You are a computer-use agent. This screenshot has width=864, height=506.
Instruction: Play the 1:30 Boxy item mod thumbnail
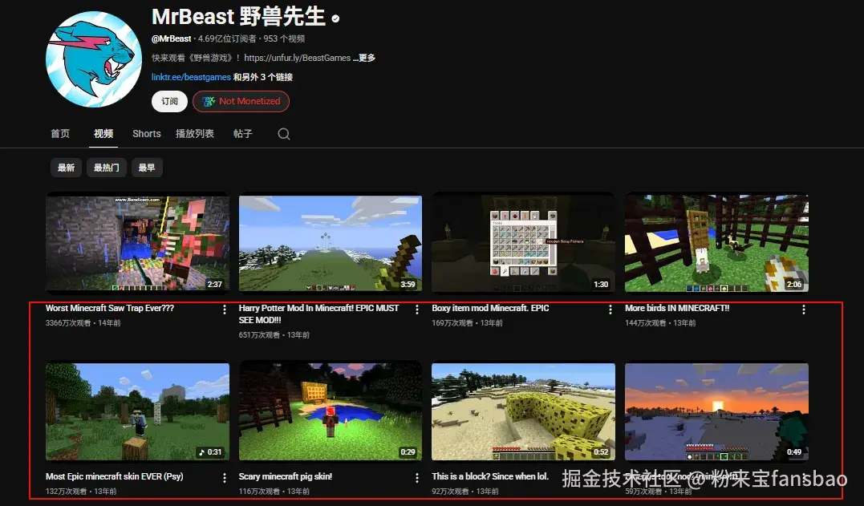[x=523, y=243]
